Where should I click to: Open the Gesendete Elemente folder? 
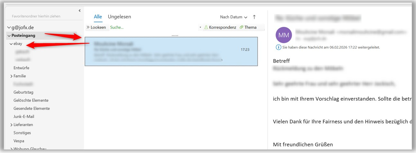pyautogui.click(x=32, y=108)
